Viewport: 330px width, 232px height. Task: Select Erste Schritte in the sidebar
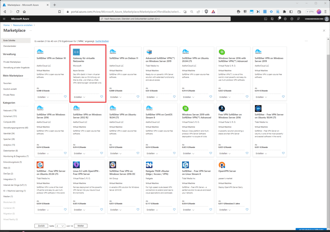click(x=16, y=40)
